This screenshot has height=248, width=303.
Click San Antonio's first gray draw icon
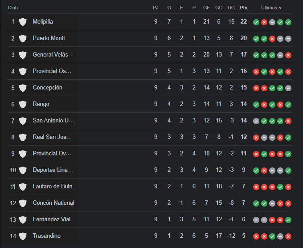(x=256, y=121)
